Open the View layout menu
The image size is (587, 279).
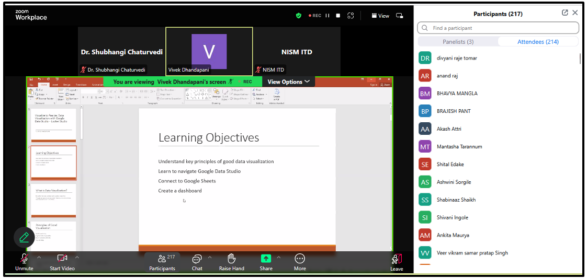pyautogui.click(x=380, y=16)
